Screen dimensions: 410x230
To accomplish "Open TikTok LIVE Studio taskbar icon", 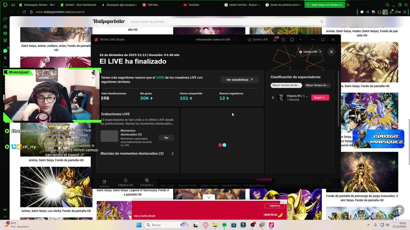I will [x=271, y=225].
